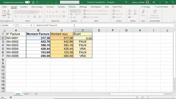The width and height of the screenshot is (176, 99).
Task: Switch to the Données tab
Action: tap(61, 7)
